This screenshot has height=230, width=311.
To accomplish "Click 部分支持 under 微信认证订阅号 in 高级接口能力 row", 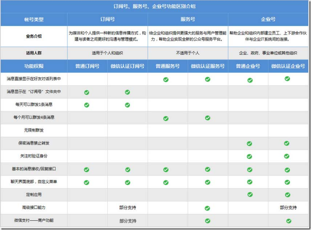I will point(128,208).
